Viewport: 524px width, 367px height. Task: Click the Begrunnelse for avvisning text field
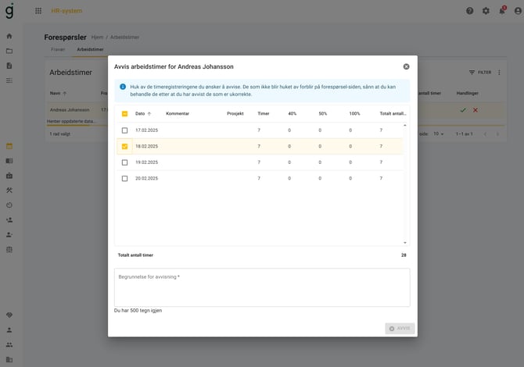click(x=262, y=287)
